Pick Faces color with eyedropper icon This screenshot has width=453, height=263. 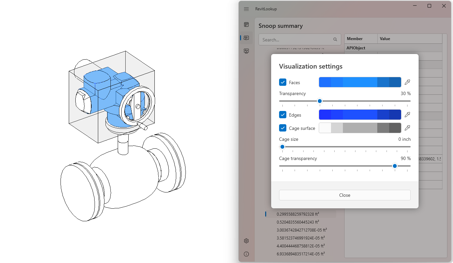(407, 82)
